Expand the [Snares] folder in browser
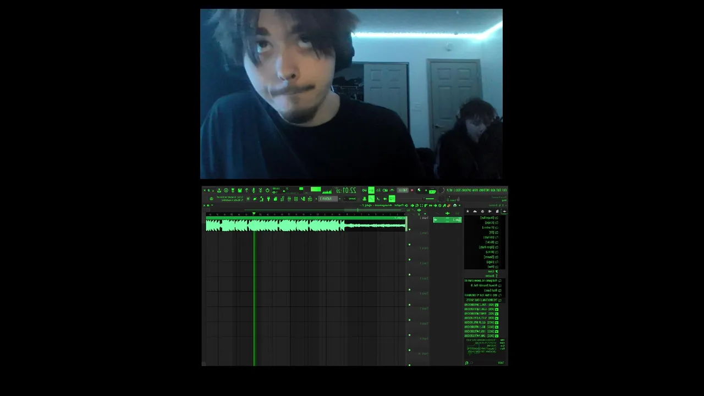The width and height of the screenshot is (704, 396). pyautogui.click(x=491, y=257)
